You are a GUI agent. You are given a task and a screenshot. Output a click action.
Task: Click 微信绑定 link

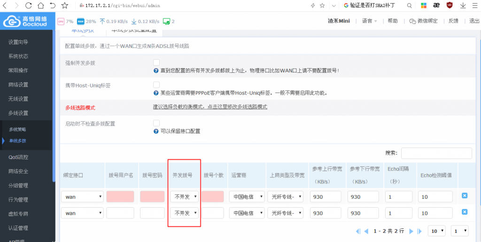(x=423, y=21)
